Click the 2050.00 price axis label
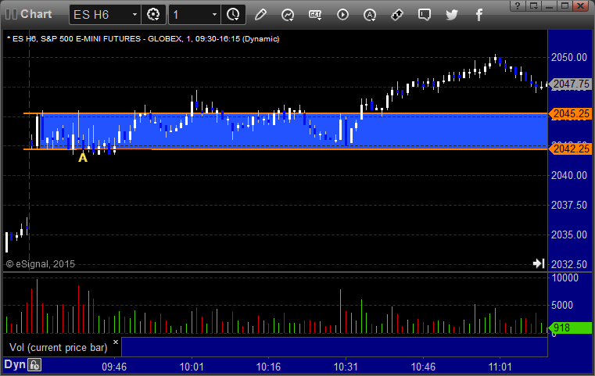The height and width of the screenshot is (376, 595). click(569, 57)
